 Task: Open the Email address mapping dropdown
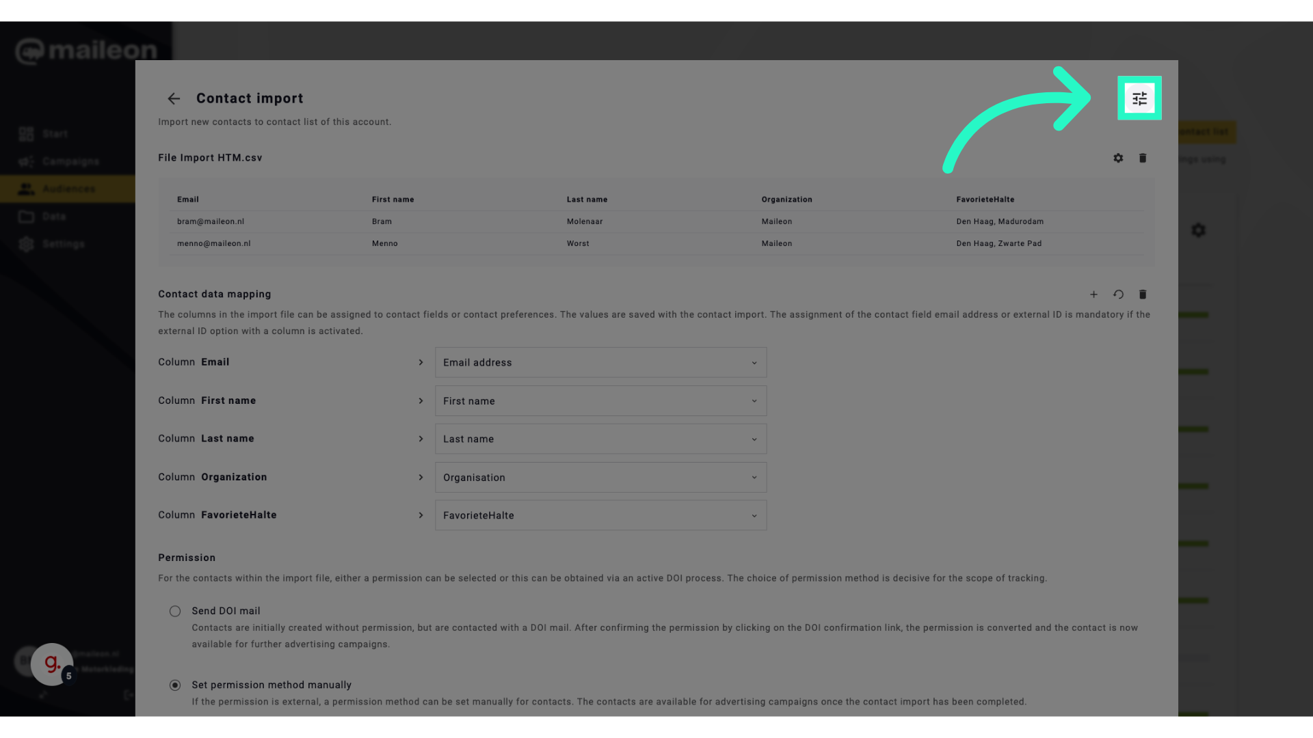[600, 362]
